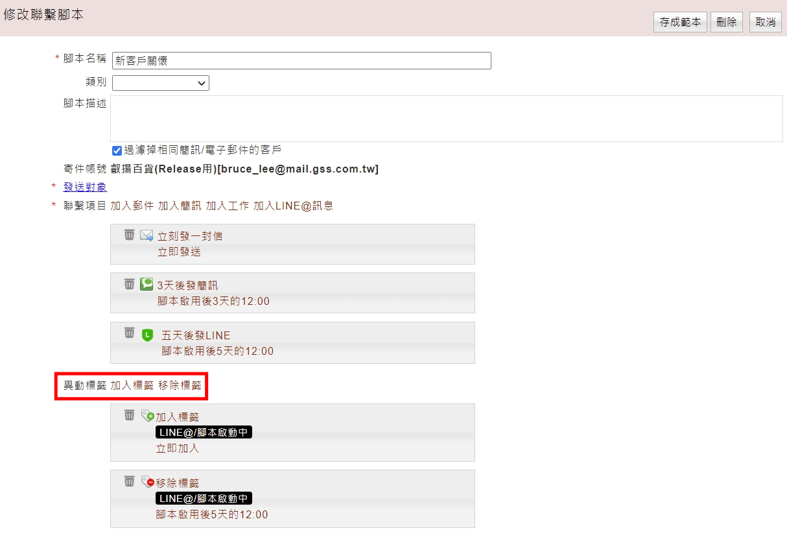Click the 腳本描述 text area

446,119
